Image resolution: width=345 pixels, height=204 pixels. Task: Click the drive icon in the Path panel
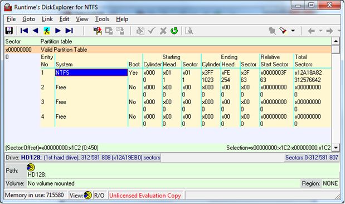coord(31,167)
